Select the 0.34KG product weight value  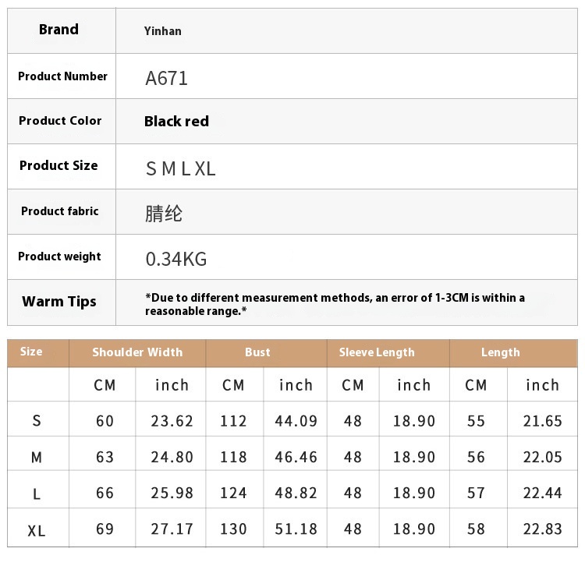176,259
